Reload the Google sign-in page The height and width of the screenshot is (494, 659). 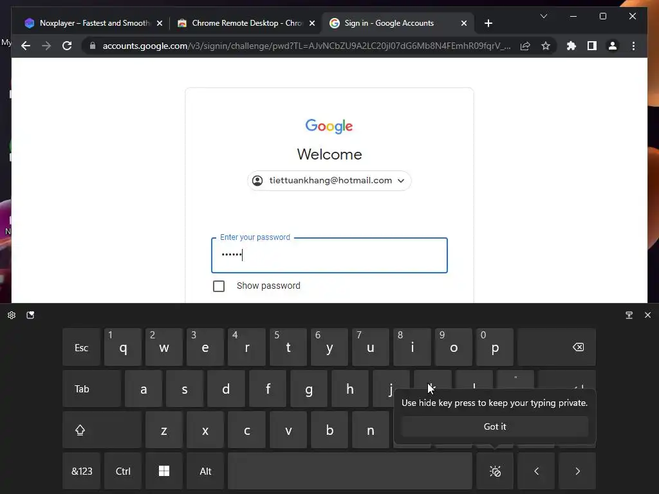[x=67, y=46]
